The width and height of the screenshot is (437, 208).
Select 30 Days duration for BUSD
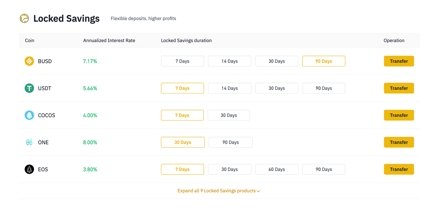pos(277,61)
